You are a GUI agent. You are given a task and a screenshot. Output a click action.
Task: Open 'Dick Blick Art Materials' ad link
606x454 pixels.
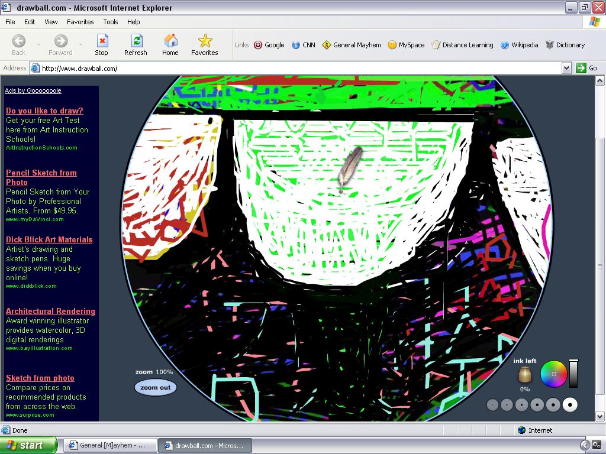pyautogui.click(x=49, y=240)
